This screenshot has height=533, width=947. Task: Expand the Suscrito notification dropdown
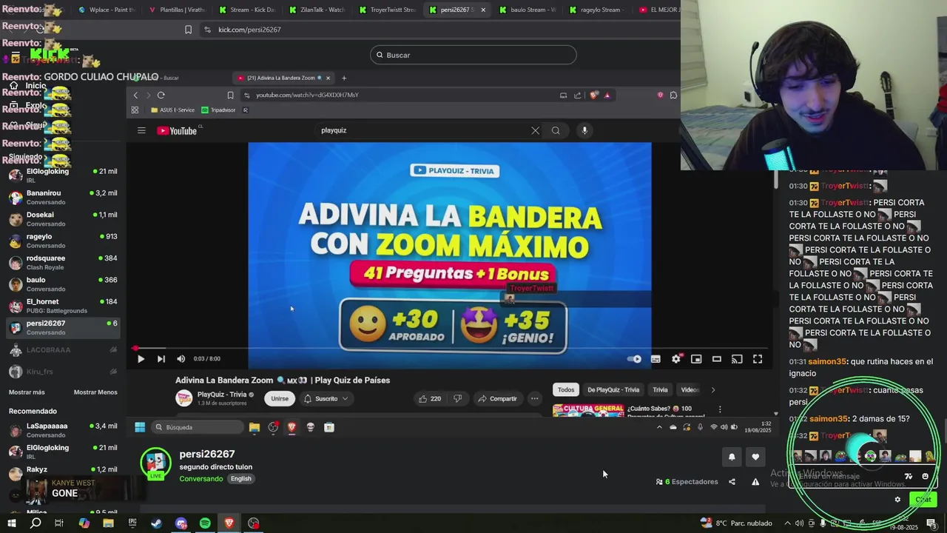tap(326, 398)
